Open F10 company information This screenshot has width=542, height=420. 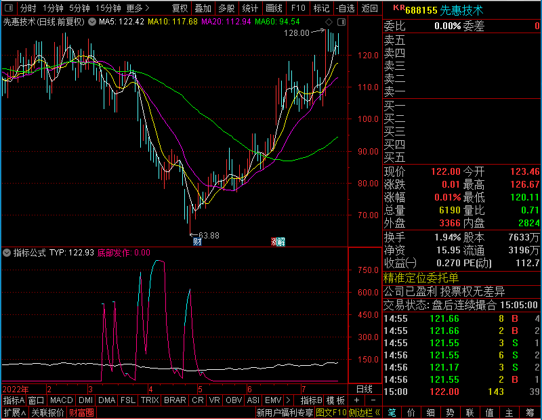tap(298, 8)
